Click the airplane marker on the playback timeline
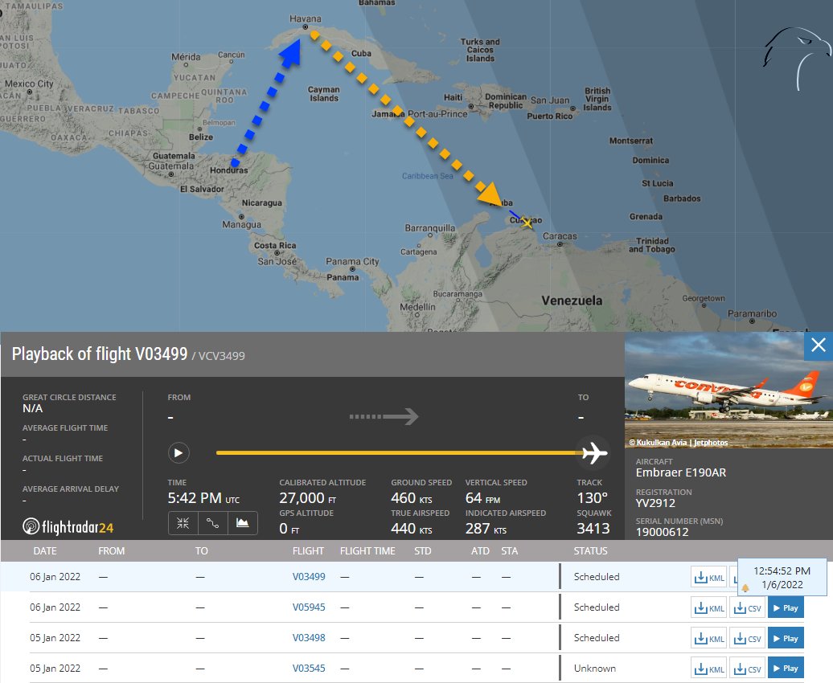Image resolution: width=833 pixels, height=683 pixels. (594, 453)
